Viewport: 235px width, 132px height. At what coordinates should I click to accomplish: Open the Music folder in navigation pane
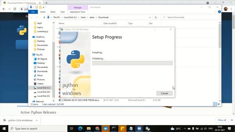coord(40,76)
